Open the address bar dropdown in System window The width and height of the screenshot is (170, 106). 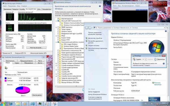coord(165,28)
